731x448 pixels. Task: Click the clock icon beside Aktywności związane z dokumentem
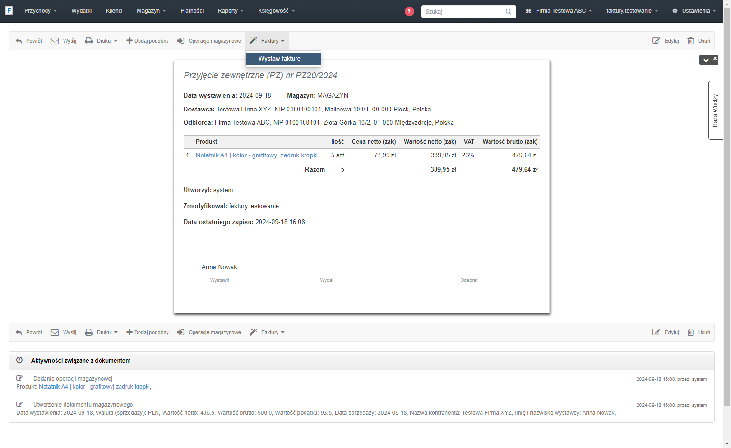pyautogui.click(x=19, y=360)
